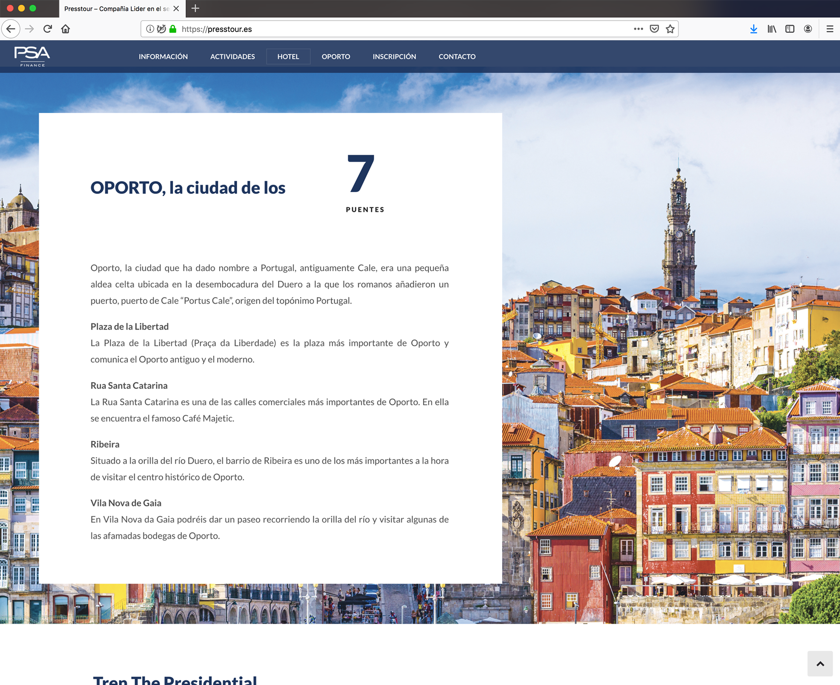Reload the page with refresh icon
This screenshot has height=685, width=840.
(48, 29)
